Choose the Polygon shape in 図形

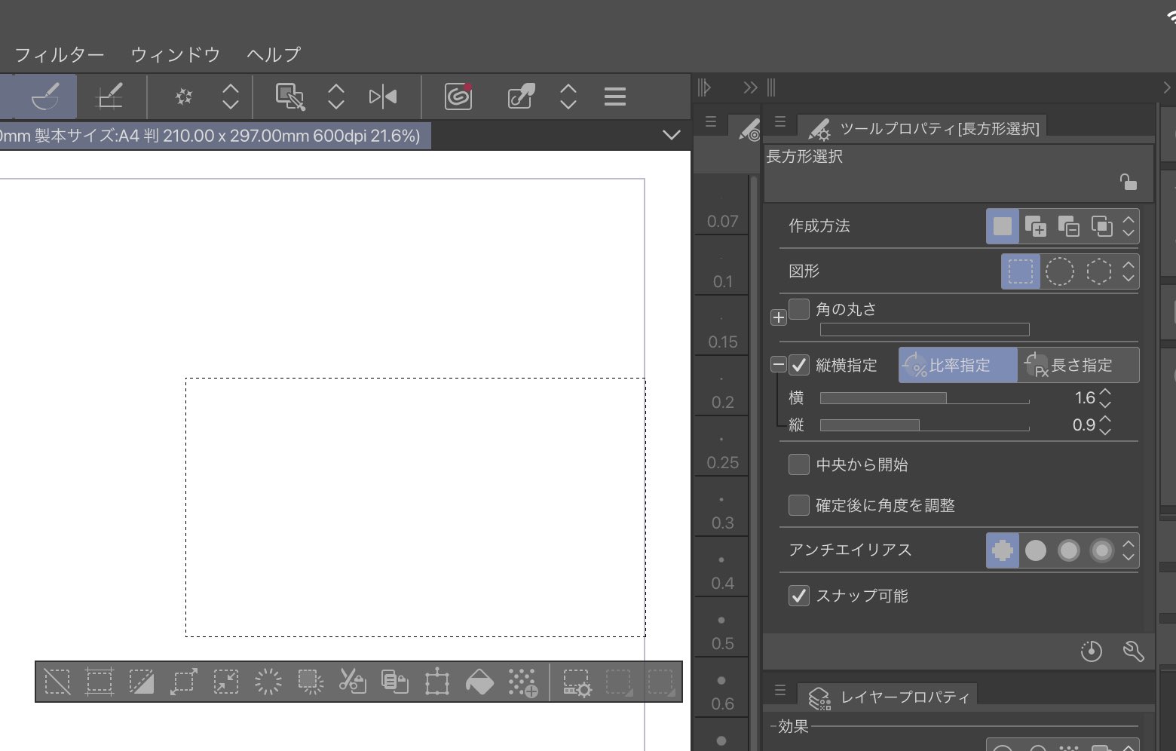click(1098, 271)
